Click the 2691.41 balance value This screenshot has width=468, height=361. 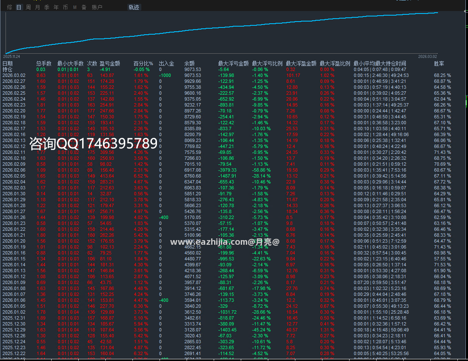[193, 353]
